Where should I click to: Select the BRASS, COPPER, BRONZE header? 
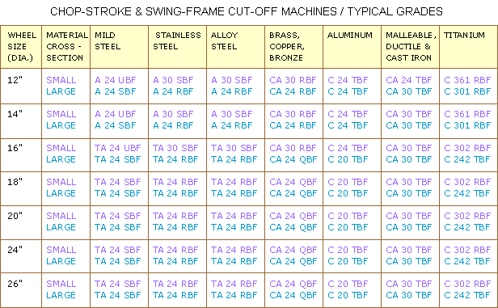coord(293,47)
